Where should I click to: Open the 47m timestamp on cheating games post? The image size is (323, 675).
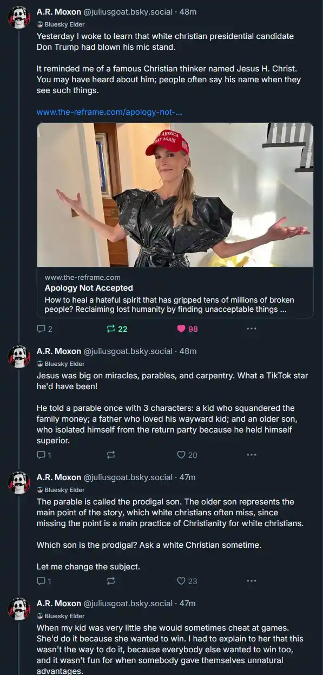click(x=187, y=603)
